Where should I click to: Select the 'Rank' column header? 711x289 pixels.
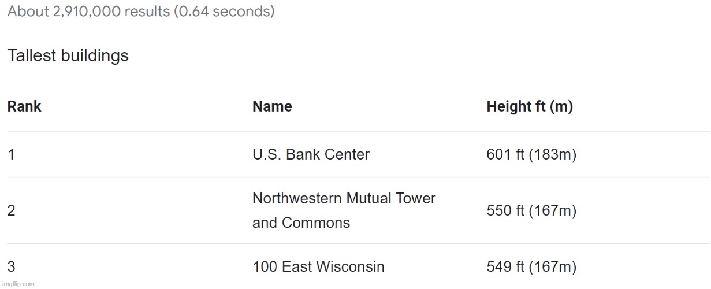[24, 107]
